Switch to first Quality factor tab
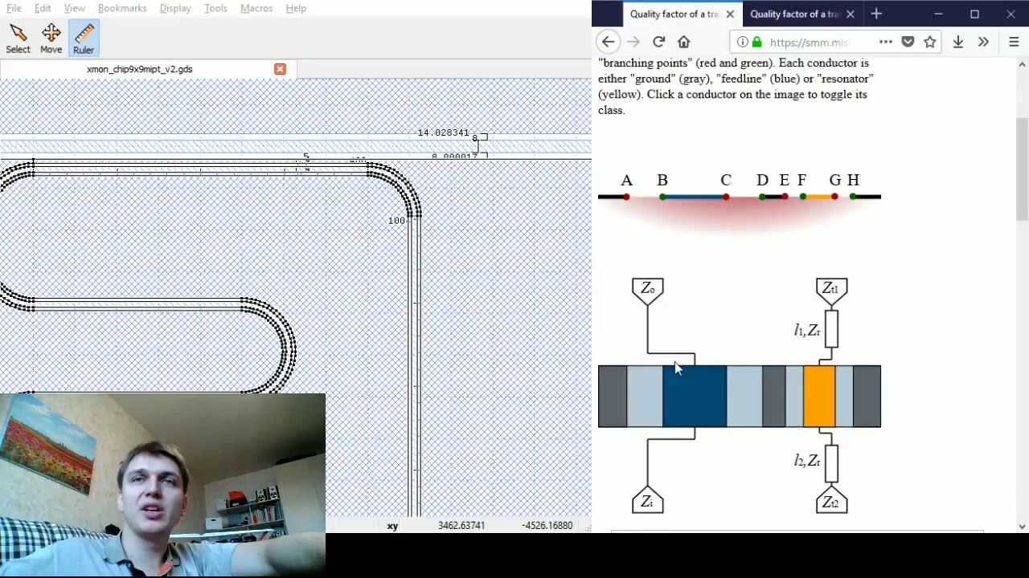Screen dimensions: 1029x578 click(674, 14)
